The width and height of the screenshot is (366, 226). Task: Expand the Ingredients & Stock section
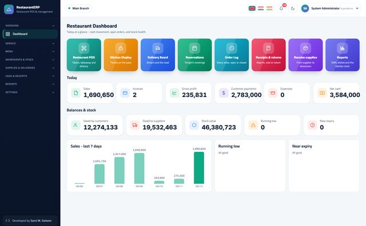tap(30, 60)
